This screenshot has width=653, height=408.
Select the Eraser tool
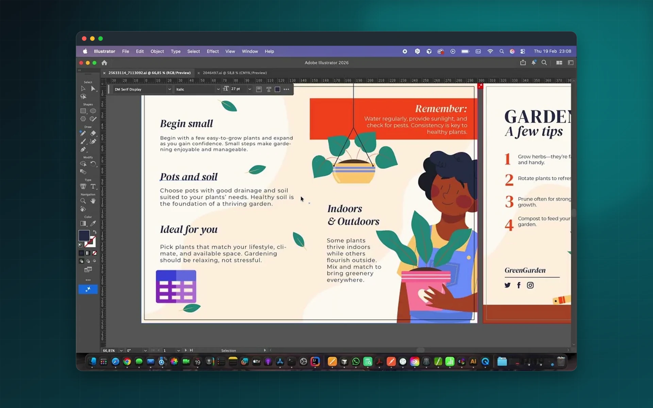(x=93, y=133)
